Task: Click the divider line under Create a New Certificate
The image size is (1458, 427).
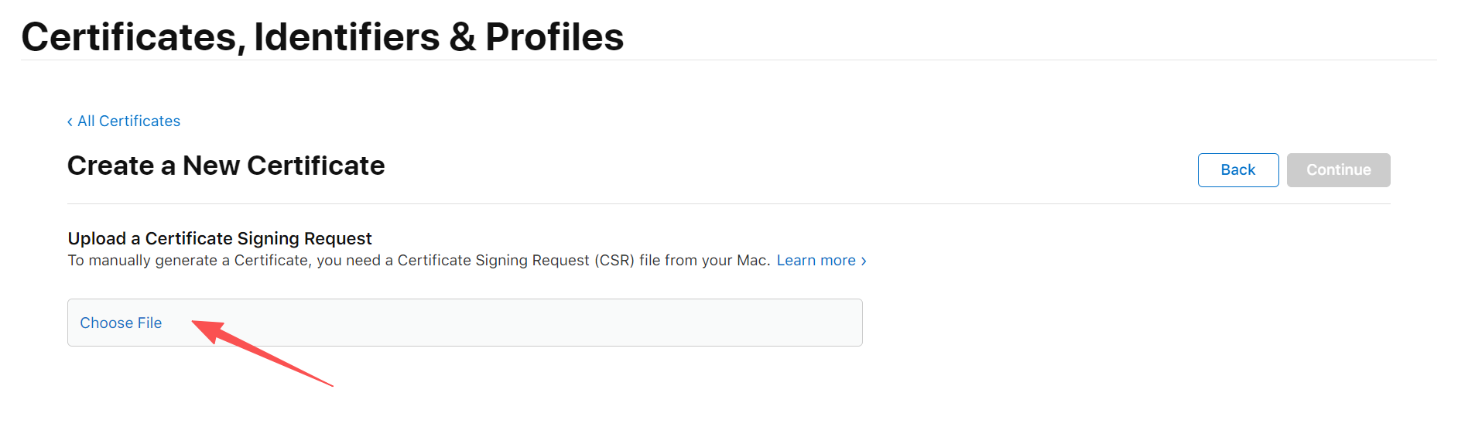Action: (727, 204)
